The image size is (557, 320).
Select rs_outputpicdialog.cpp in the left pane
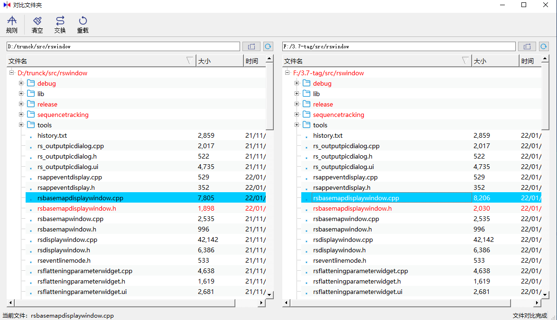70,146
